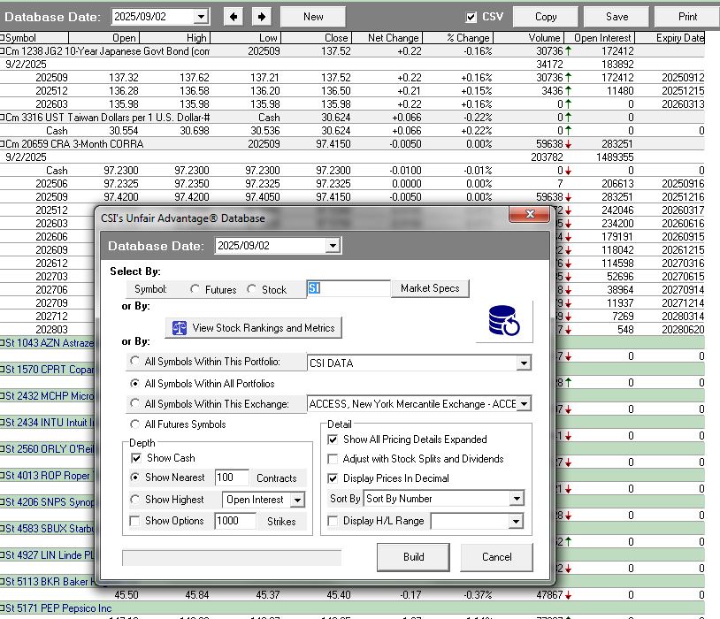This screenshot has width=720, height=619.
Task: Click the symbol text input field
Action: tap(349, 289)
